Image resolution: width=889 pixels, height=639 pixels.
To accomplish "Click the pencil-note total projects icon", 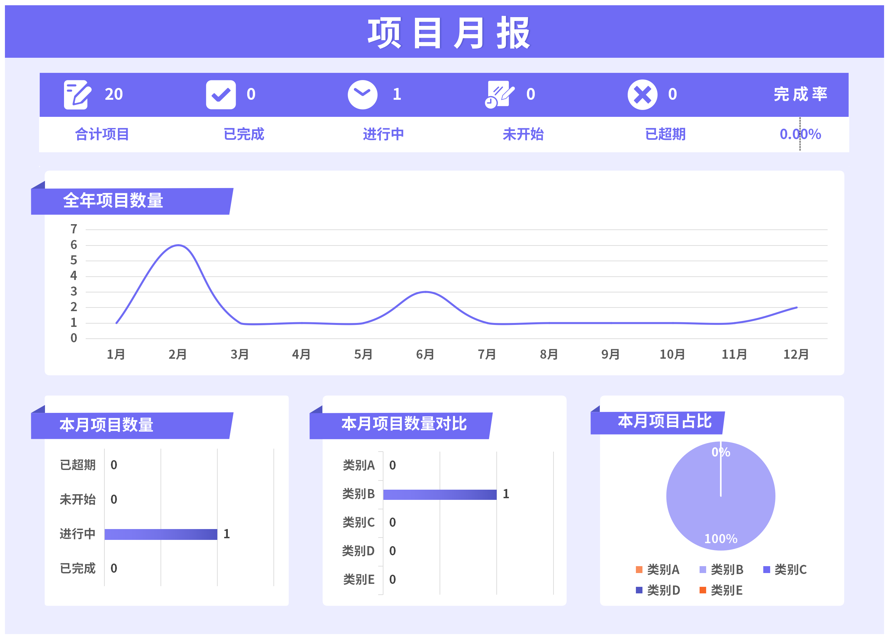I will pos(77,95).
